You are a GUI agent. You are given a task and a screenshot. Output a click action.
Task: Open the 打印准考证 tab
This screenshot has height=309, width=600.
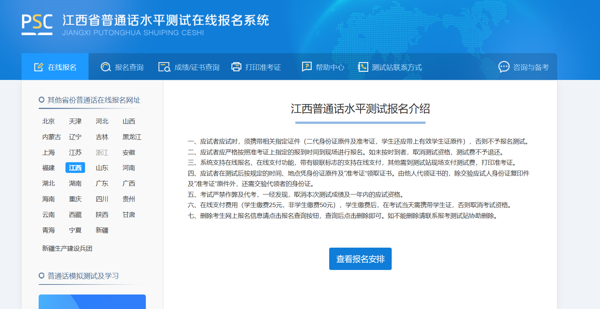coord(256,67)
